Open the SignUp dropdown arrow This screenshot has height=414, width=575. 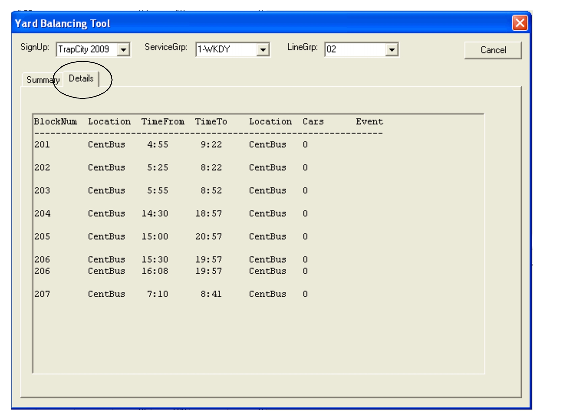pyautogui.click(x=124, y=49)
